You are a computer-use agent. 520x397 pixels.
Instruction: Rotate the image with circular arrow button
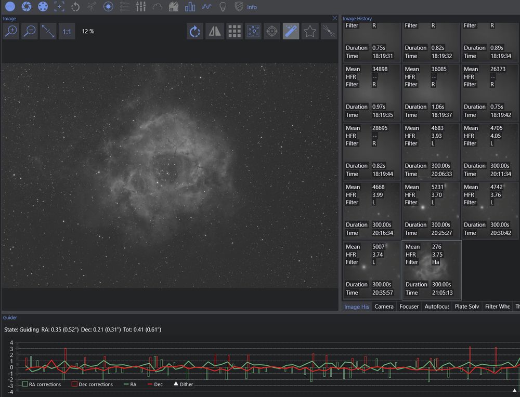pyautogui.click(x=194, y=31)
